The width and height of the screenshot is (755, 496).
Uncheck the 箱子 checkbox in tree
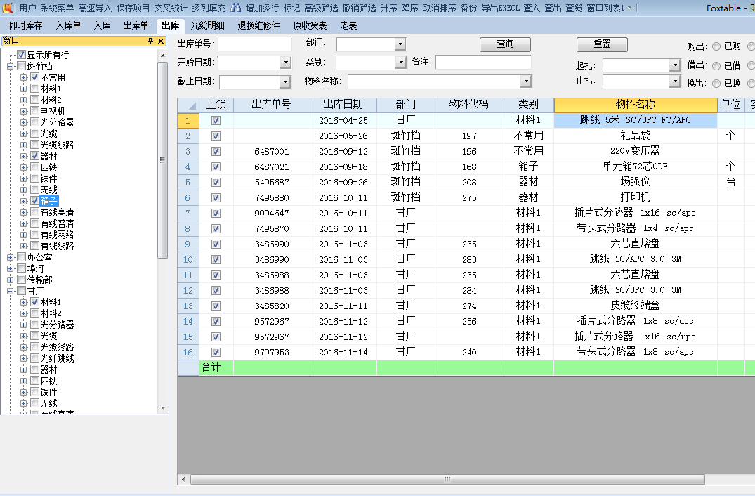click(34, 201)
